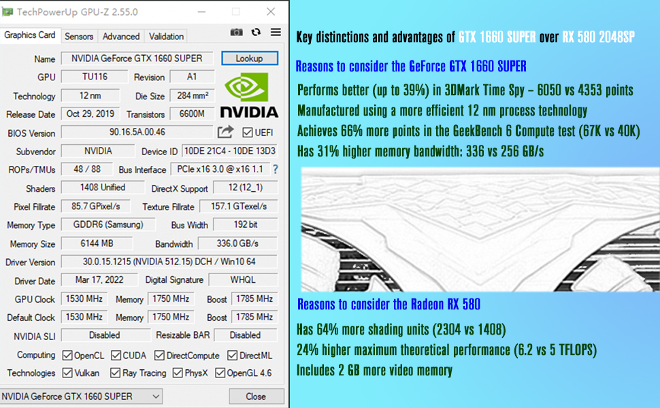Toggle the UEFI checkbox

tap(248, 133)
